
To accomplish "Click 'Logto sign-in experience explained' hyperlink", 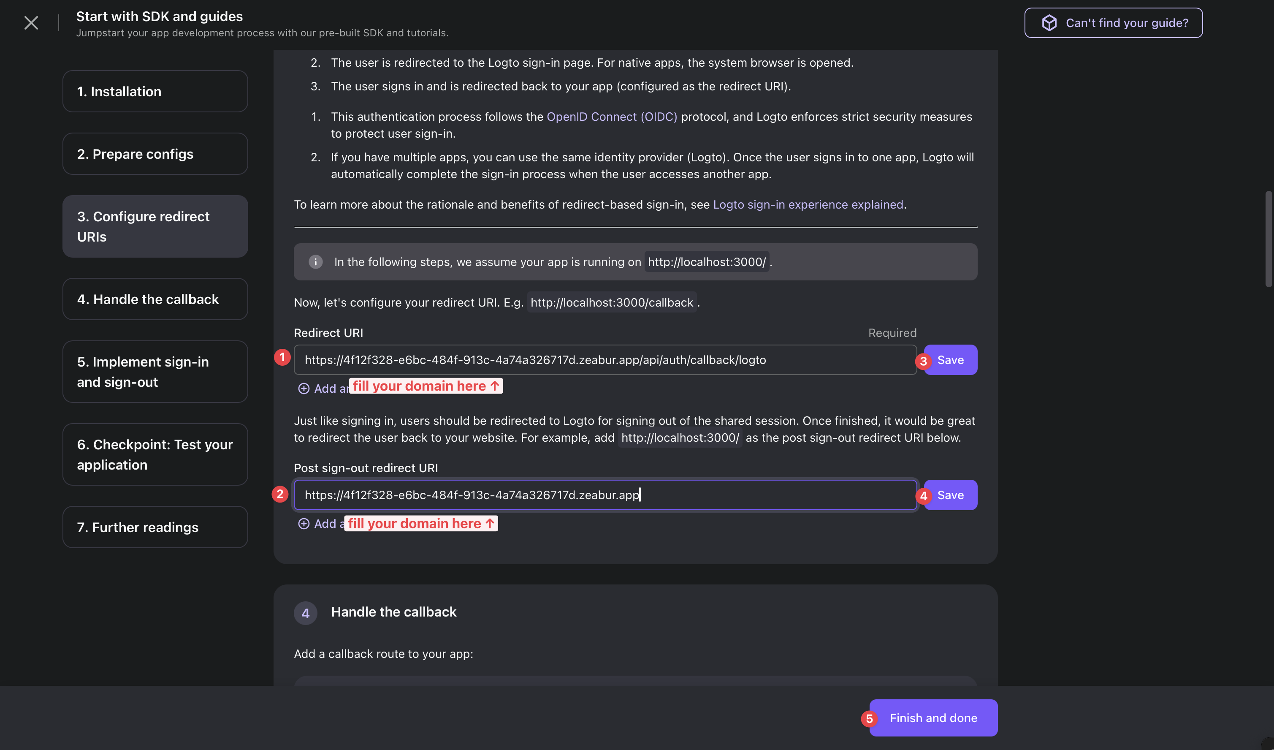I will tap(808, 204).
